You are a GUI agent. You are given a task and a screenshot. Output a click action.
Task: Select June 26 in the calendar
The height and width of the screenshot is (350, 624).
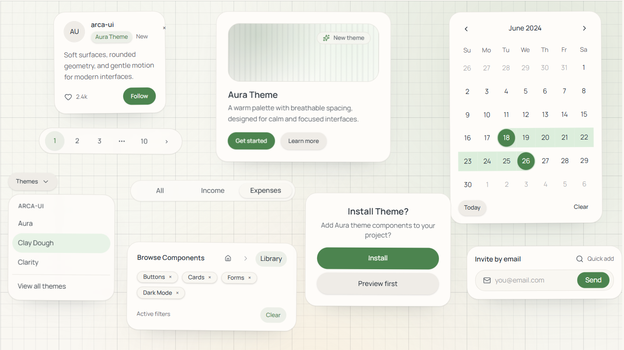(x=526, y=161)
